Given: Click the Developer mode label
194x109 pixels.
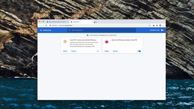Looking at the screenshot, I should click(155, 30).
